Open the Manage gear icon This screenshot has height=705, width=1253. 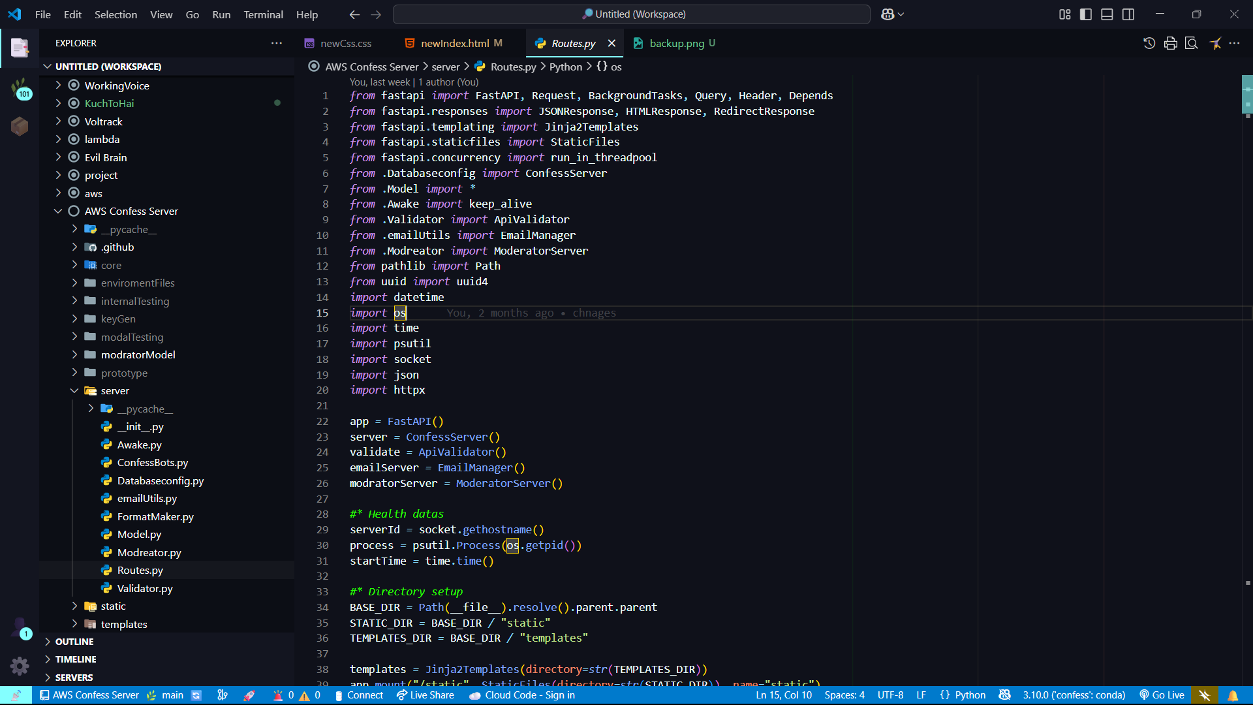(20, 666)
